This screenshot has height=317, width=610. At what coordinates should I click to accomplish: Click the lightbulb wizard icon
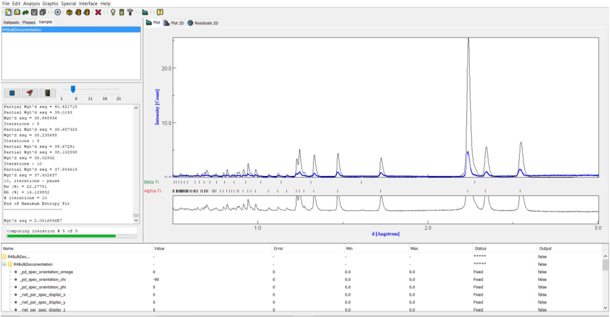113,13
